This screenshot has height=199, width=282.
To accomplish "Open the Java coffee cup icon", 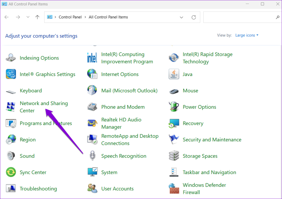I will [x=174, y=74].
